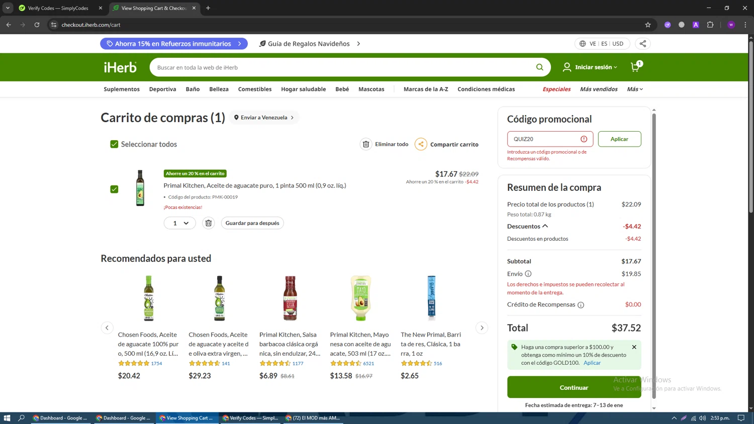Open the Comestibles menu

(255, 89)
